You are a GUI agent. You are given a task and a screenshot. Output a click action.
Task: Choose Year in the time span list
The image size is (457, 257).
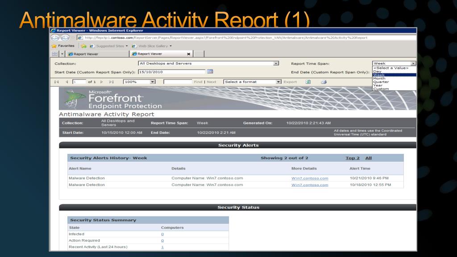coord(395,85)
